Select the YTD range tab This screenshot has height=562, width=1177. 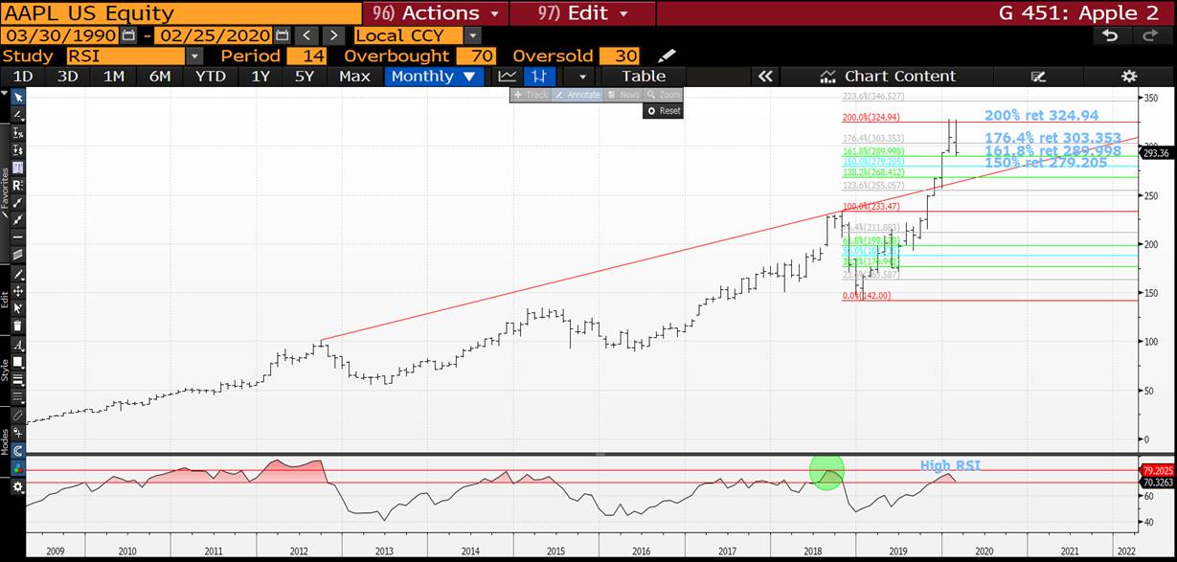point(211,77)
